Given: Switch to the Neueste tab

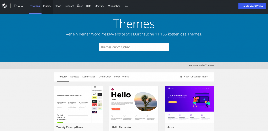Looking at the screenshot, I should pos(75,77).
